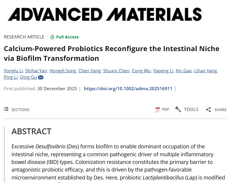Select author Cong Wu
The width and height of the screenshot is (230, 183).
point(141,70)
